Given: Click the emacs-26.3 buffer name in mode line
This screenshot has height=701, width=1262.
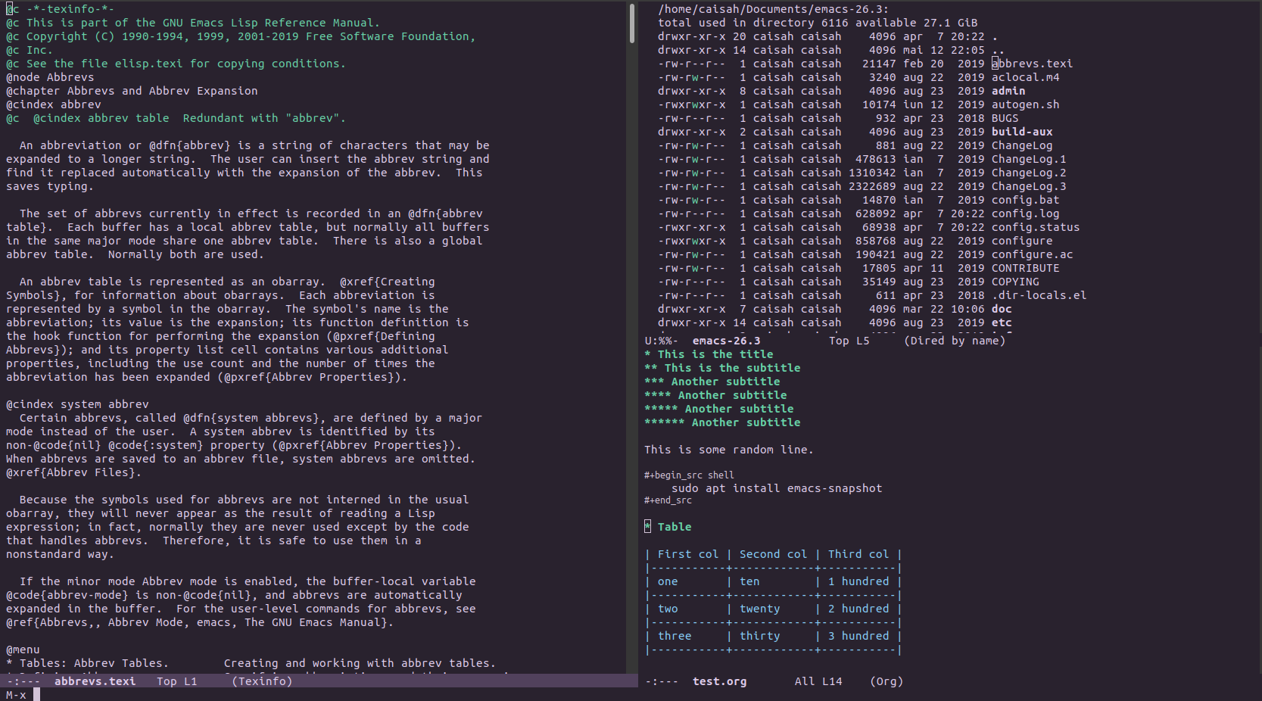Looking at the screenshot, I should 726,341.
